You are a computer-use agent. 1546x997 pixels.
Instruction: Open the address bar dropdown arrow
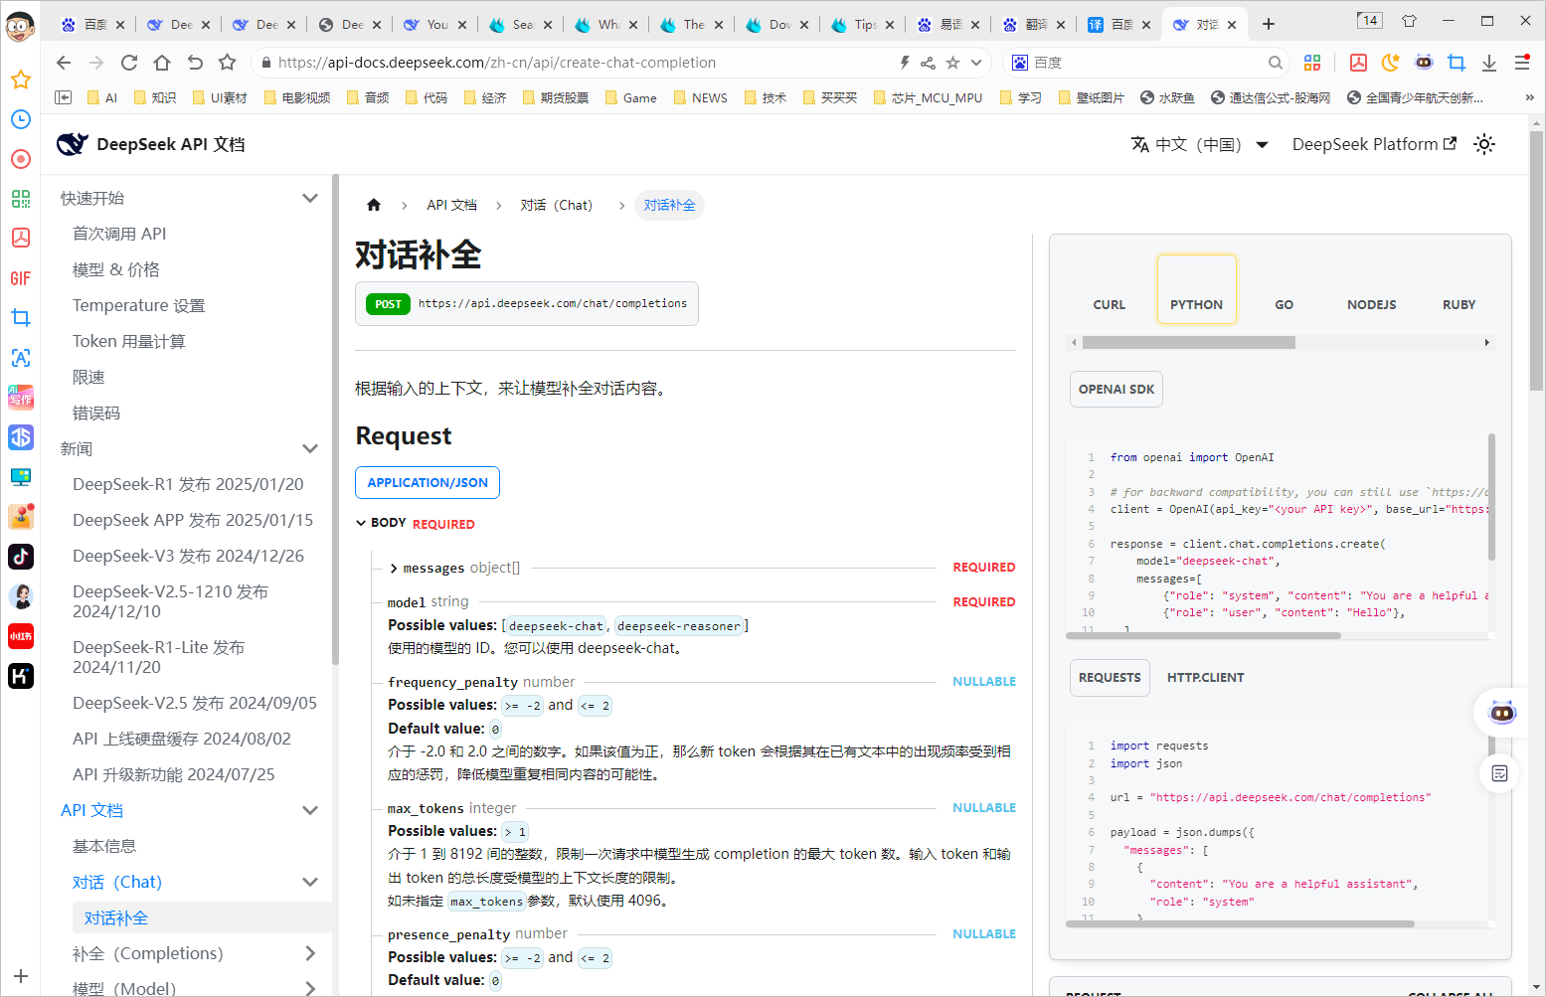click(976, 63)
